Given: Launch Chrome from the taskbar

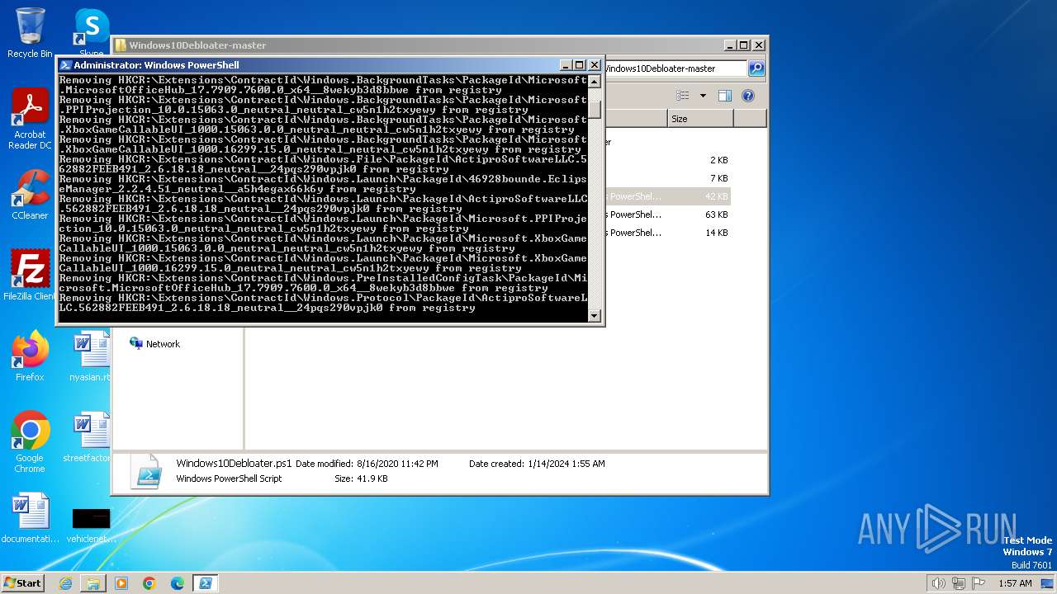Looking at the screenshot, I should [x=149, y=583].
